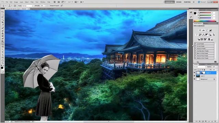Click the color spectrum ramp
219x123 pixels.
[205, 21]
